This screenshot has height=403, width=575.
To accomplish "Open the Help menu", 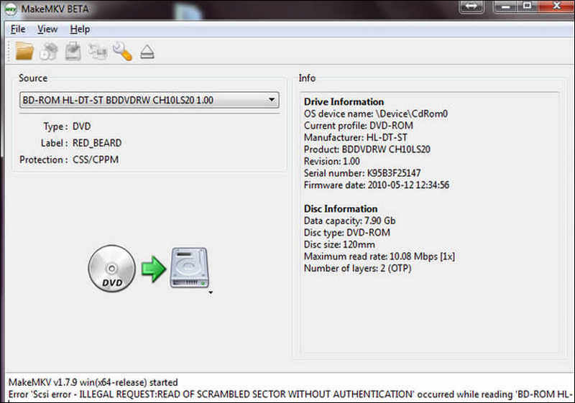I will pyautogui.click(x=80, y=29).
